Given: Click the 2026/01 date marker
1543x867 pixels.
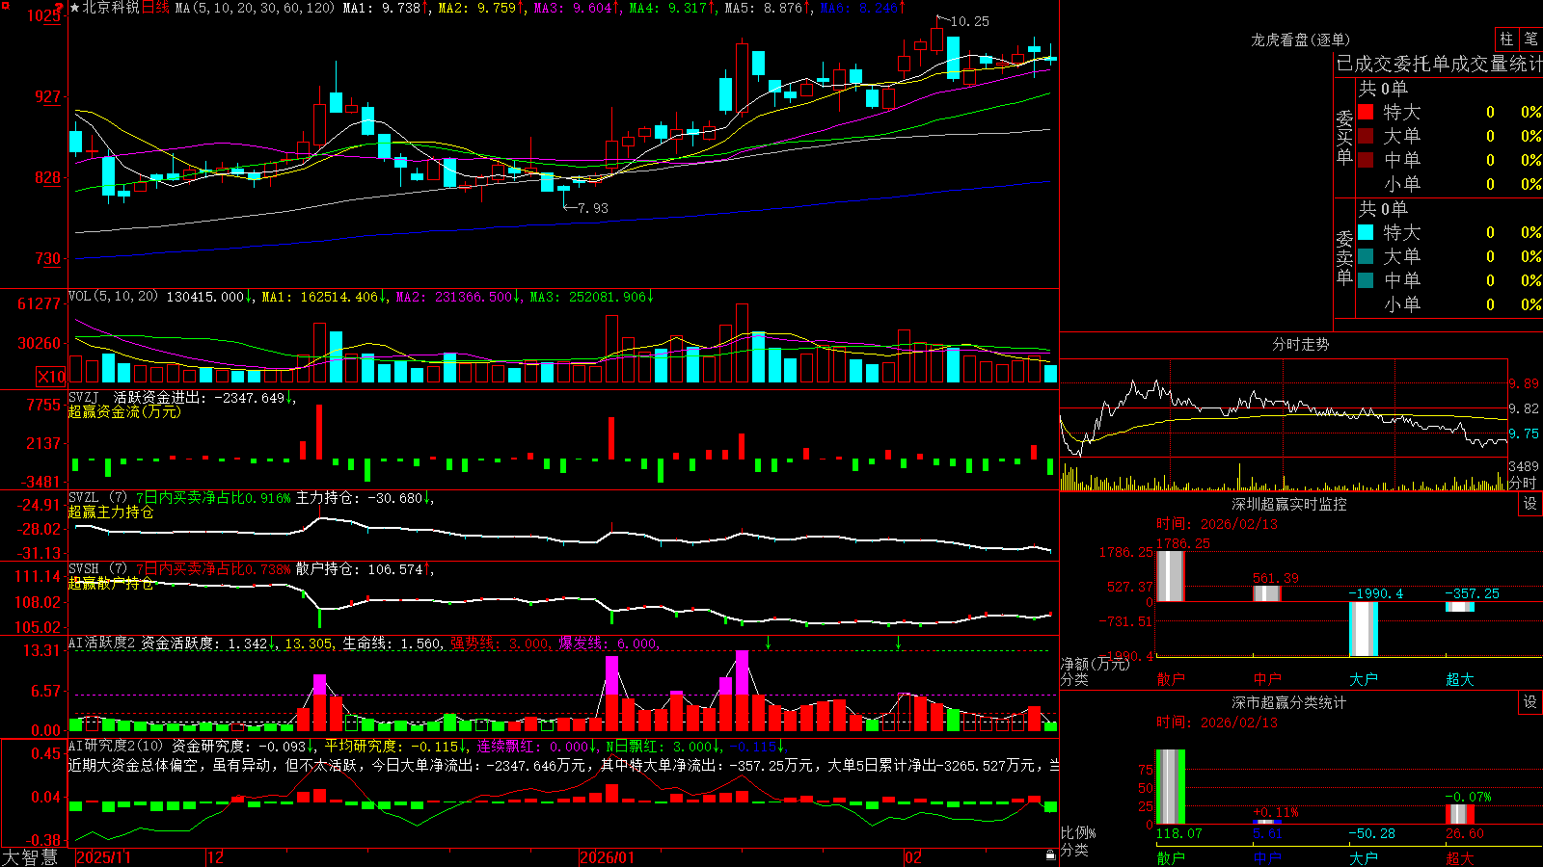Looking at the screenshot, I should coord(607,857).
